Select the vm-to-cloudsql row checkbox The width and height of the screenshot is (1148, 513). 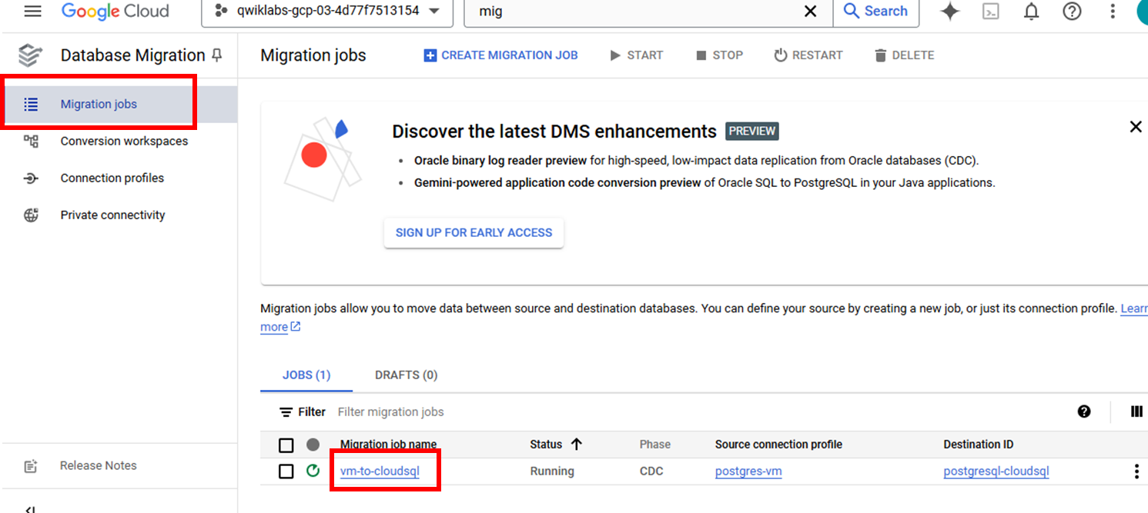coord(286,471)
